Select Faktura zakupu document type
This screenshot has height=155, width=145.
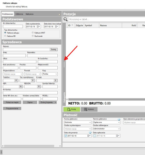pos(5,33)
